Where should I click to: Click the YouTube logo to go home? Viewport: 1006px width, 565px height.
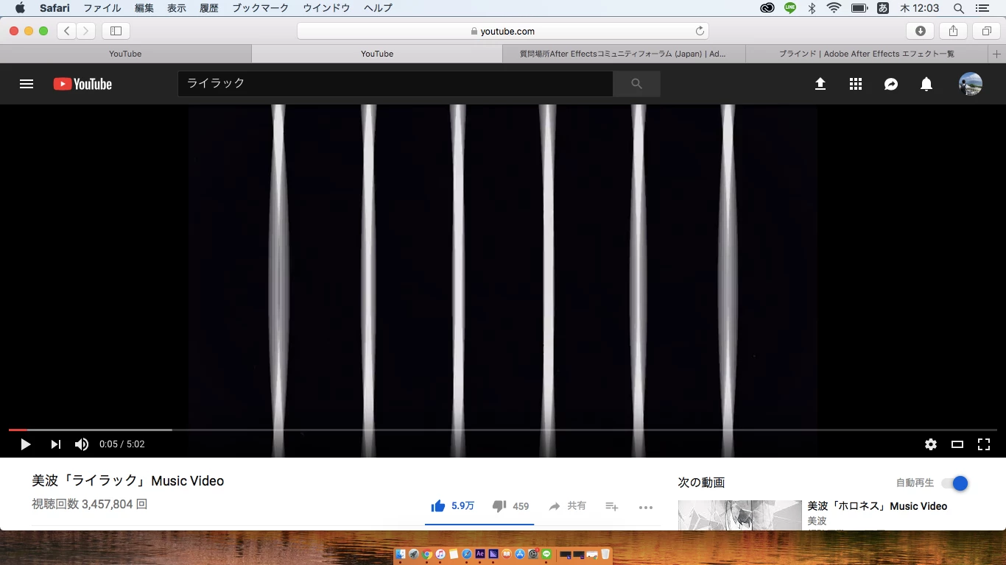click(82, 84)
